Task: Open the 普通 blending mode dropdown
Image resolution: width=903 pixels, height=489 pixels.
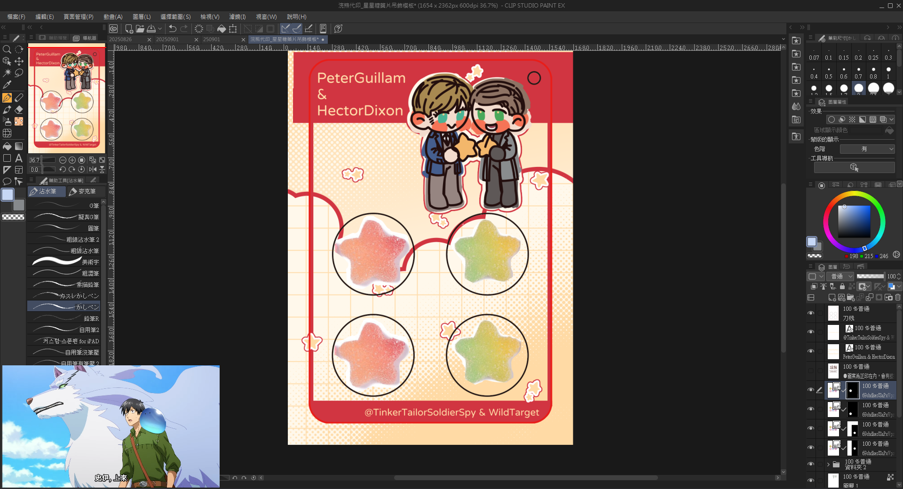Action: coord(841,276)
